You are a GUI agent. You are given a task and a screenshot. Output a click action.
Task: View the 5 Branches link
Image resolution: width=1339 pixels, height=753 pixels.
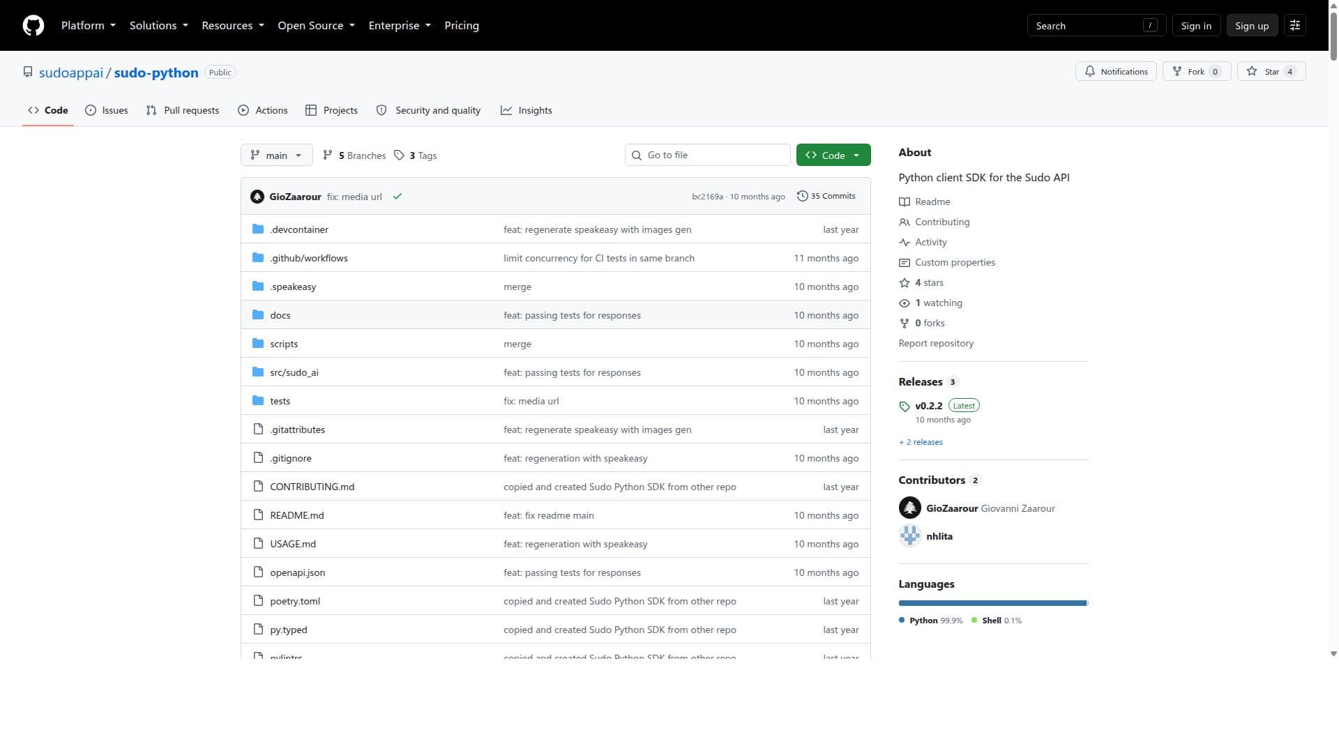354,155
